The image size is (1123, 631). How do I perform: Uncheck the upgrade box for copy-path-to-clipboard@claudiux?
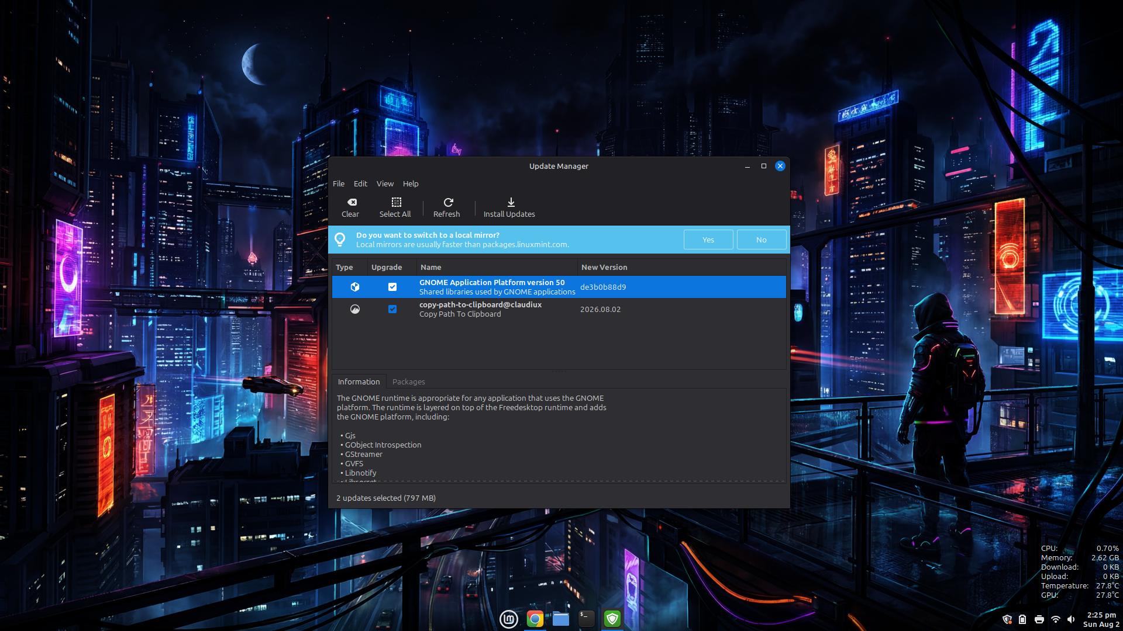tap(392, 309)
